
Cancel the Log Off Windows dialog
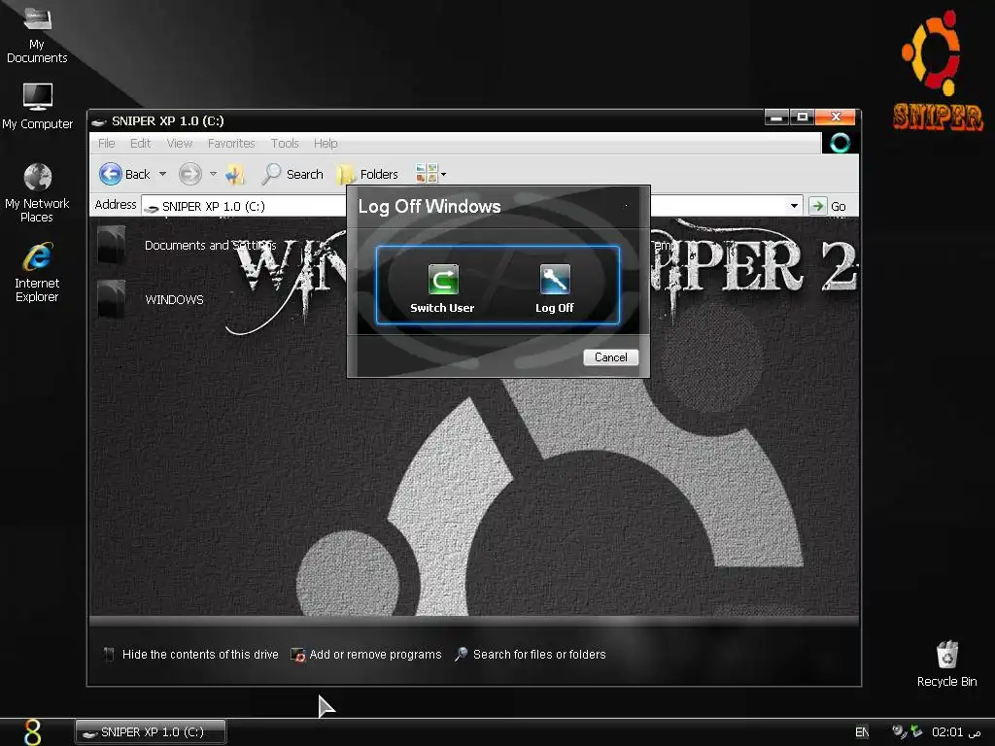(610, 357)
